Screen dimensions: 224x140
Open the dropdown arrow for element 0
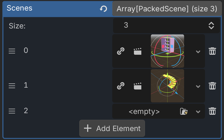pyautogui.click(x=198, y=52)
